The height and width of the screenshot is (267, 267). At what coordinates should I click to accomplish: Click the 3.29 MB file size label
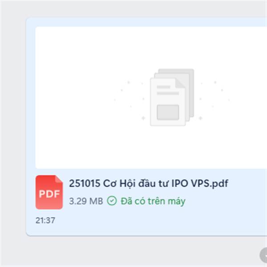point(86,201)
